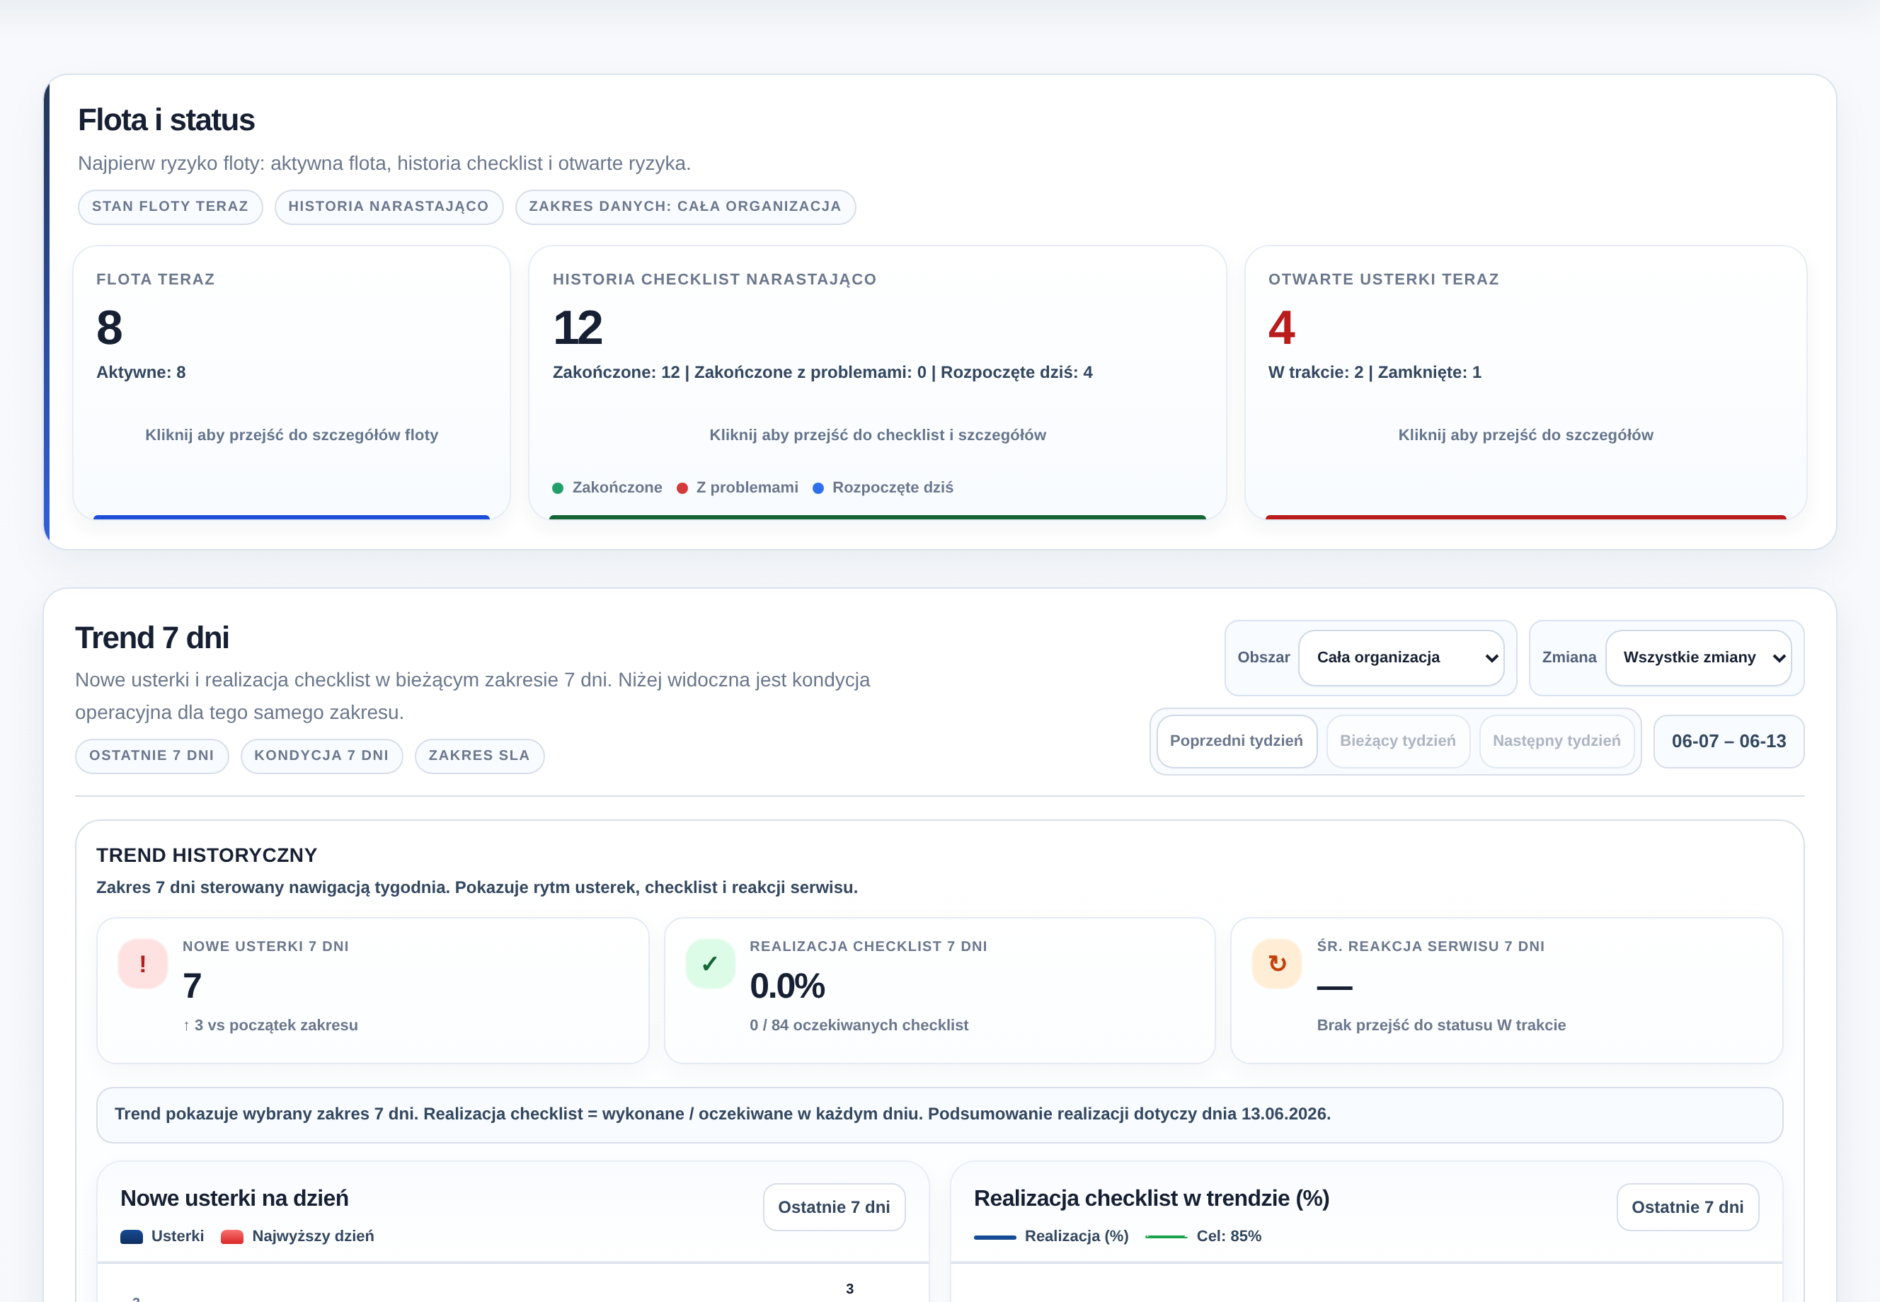Click the red number 4 of open defects
Screen dimensions: 1880x1302
point(1281,328)
